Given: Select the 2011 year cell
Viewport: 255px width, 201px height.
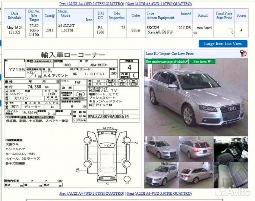Looking at the screenshot, I should [50, 30].
